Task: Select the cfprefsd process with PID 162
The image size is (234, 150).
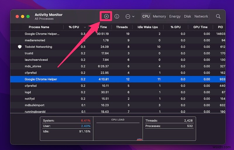Action: (118, 73)
